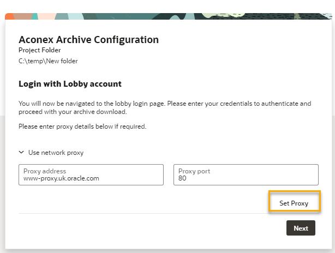This screenshot has width=335, height=253.
Task: Click the lobby login instructions paragraph
Action: pyautogui.click(x=165, y=107)
